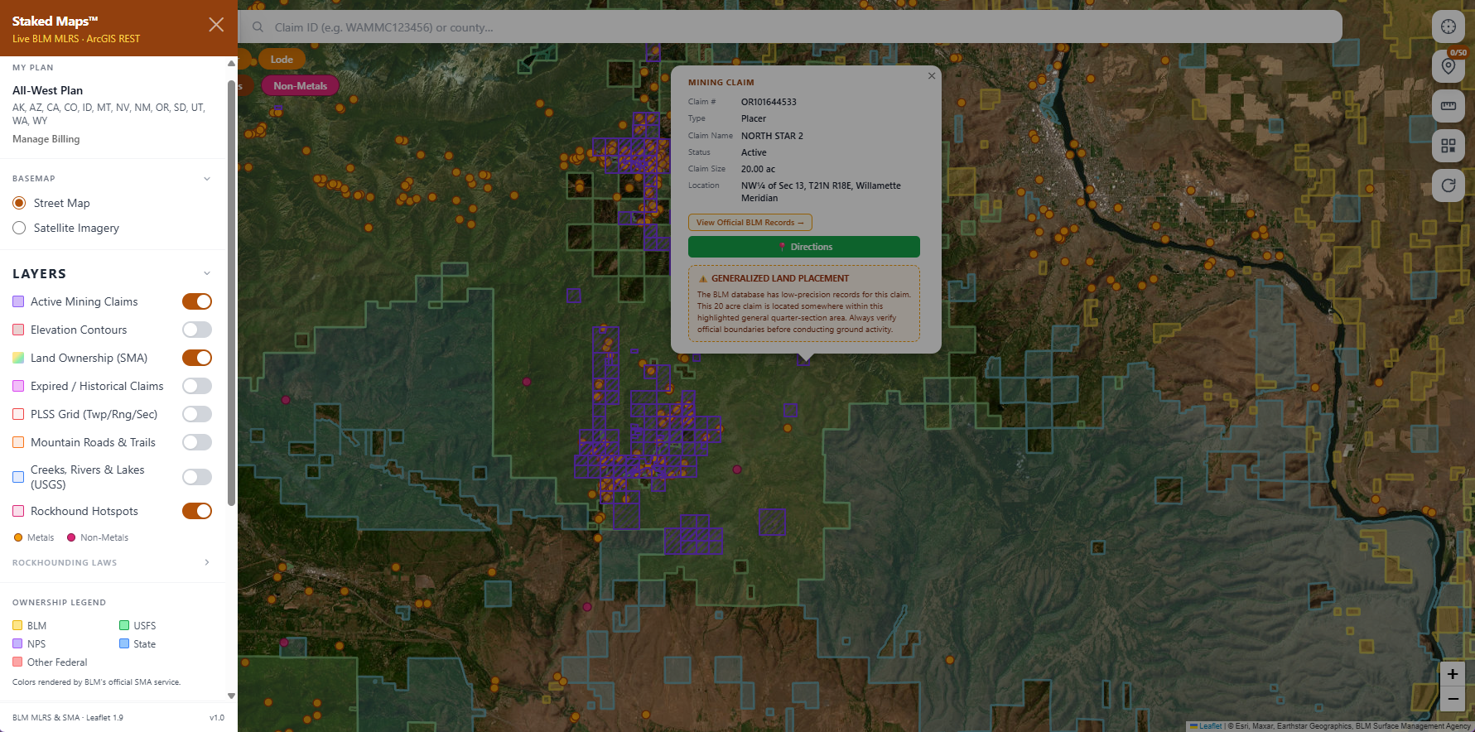Click the sidebar scroll-up arrow
Image resolution: width=1475 pixels, height=732 pixels.
tap(231, 64)
